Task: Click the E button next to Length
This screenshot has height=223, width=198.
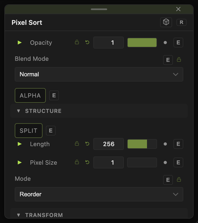Action: click(x=178, y=144)
